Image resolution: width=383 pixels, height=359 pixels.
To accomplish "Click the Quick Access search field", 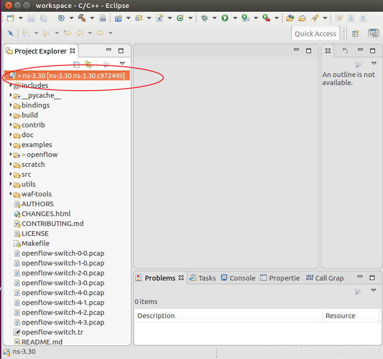I will click(x=315, y=34).
